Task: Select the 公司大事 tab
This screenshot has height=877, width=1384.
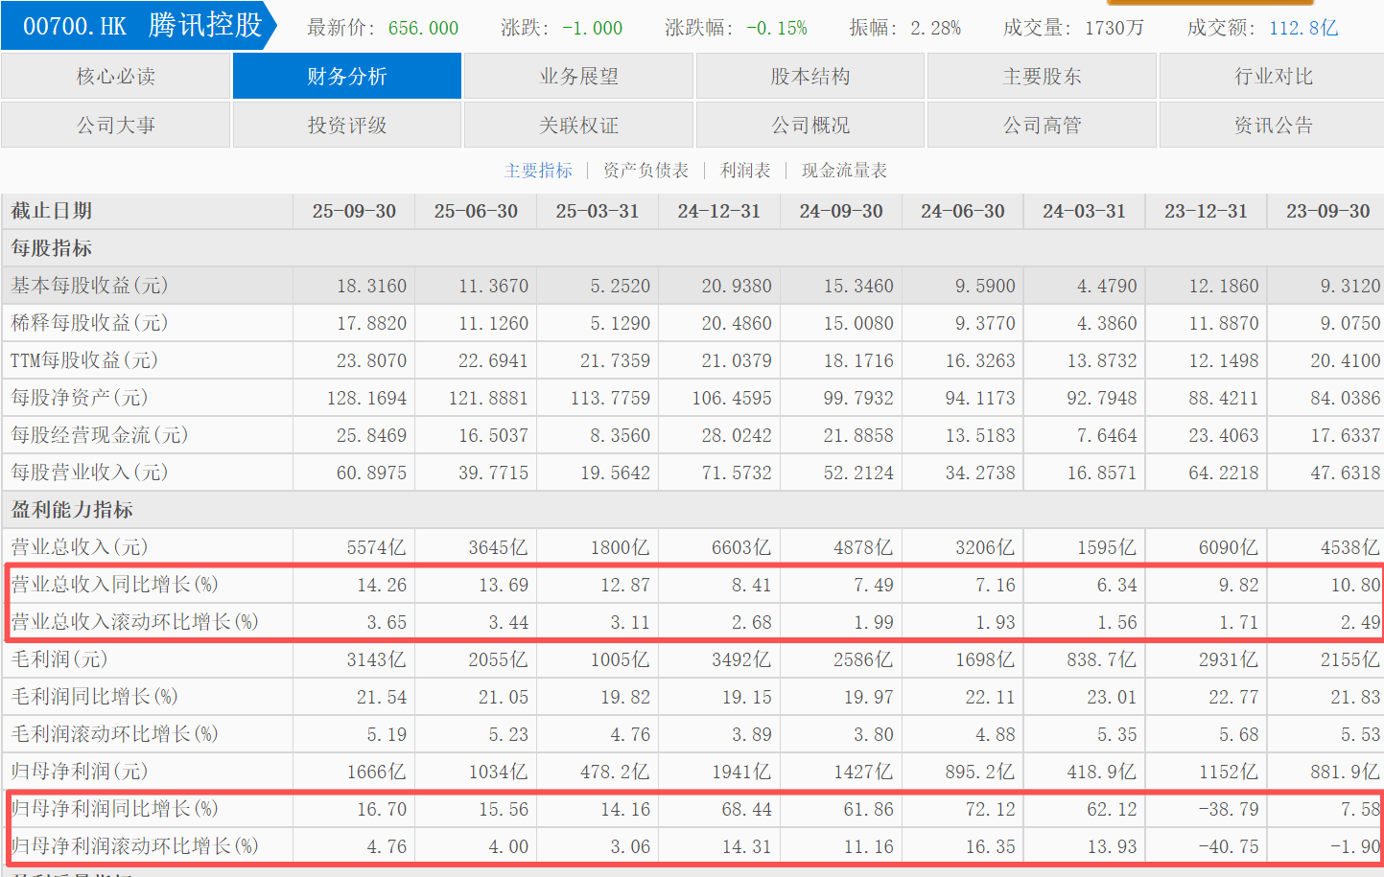Action: click(116, 125)
